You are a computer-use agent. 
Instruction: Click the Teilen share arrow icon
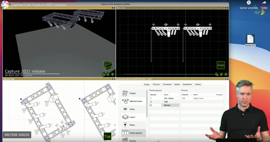tap(264, 3)
